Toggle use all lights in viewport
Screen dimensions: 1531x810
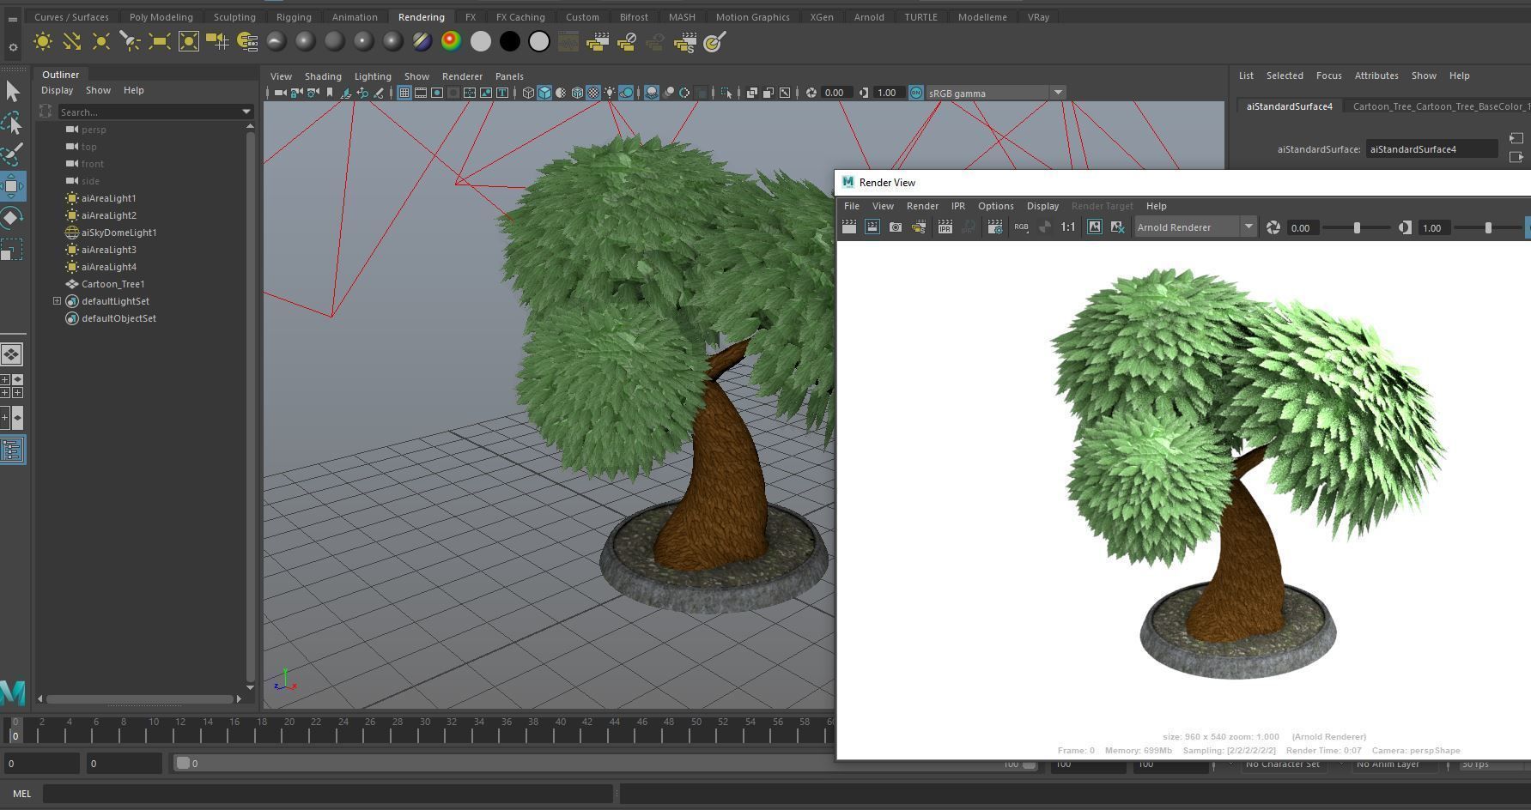(x=610, y=93)
